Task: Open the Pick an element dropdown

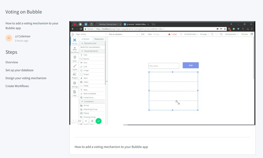Action: [x=123, y=34]
